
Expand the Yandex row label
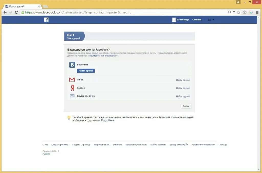pos(81,88)
